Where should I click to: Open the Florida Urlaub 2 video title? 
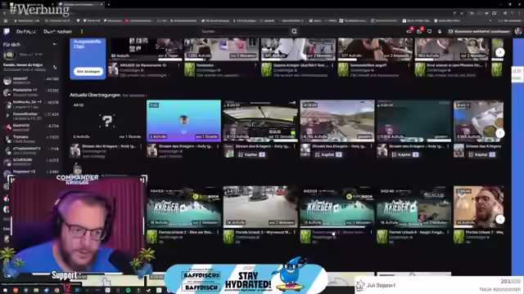186,232
